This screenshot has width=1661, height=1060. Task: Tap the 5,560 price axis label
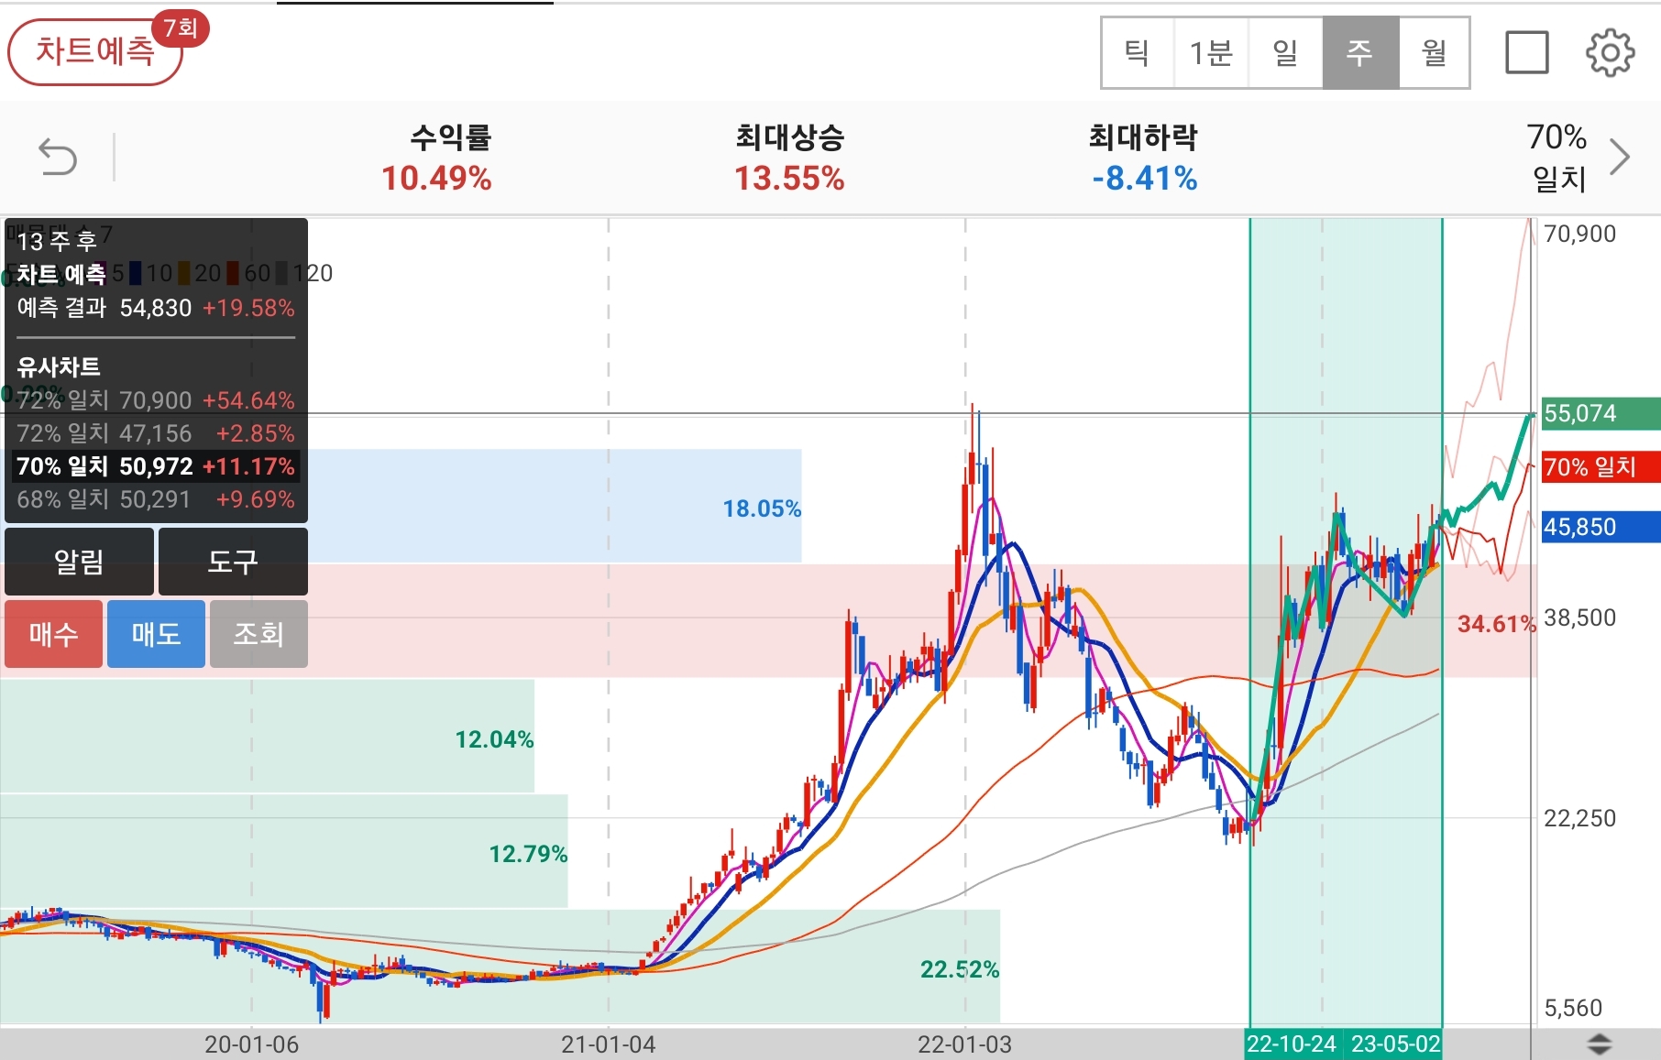[1574, 1008]
